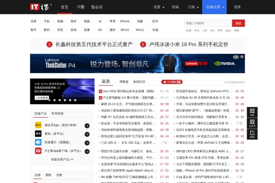The image size is (275, 183).
Task: Open the 软媒应用 blue dropdown
Action: [214, 7]
